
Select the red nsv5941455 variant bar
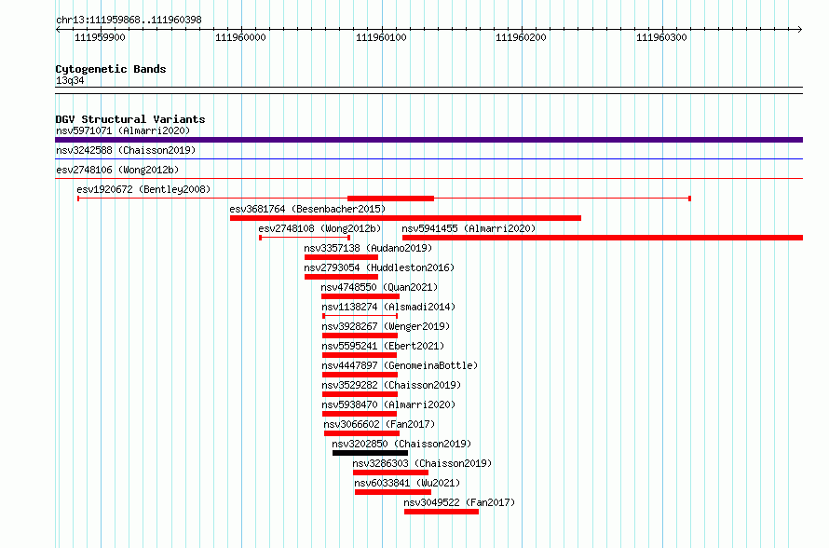tap(603, 238)
